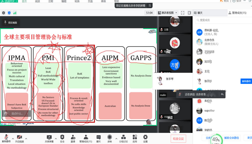Click the 张手琴 participant popup card
The height and width of the screenshot is (144, 252).
pos(172,81)
